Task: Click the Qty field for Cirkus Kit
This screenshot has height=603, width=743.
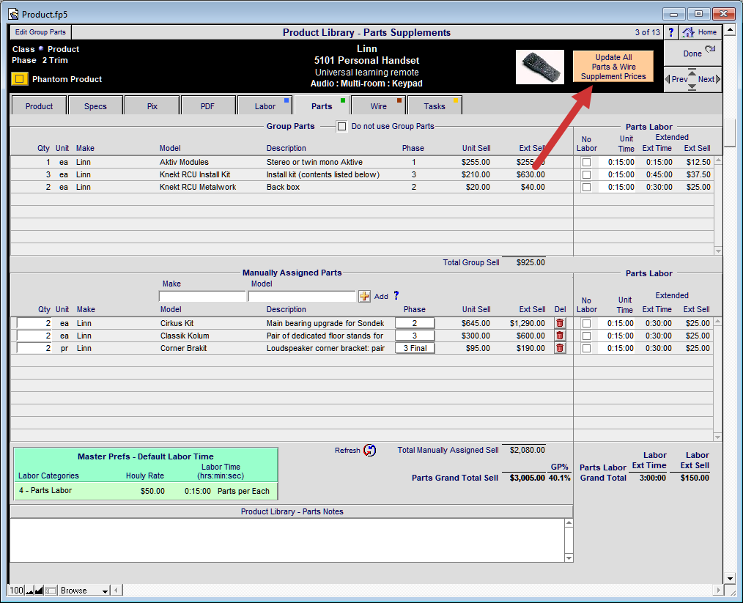Action: point(34,323)
